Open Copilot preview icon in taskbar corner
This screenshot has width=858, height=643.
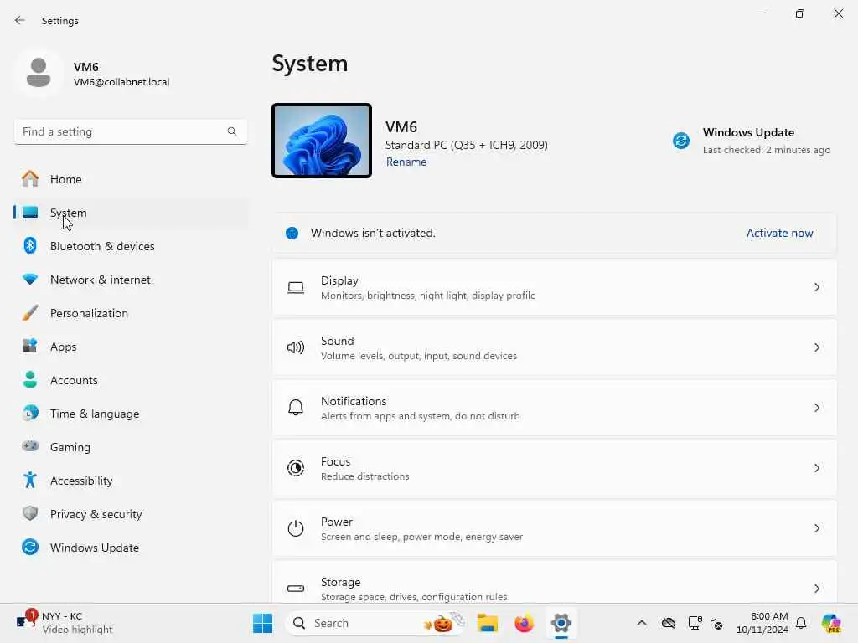[831, 623]
